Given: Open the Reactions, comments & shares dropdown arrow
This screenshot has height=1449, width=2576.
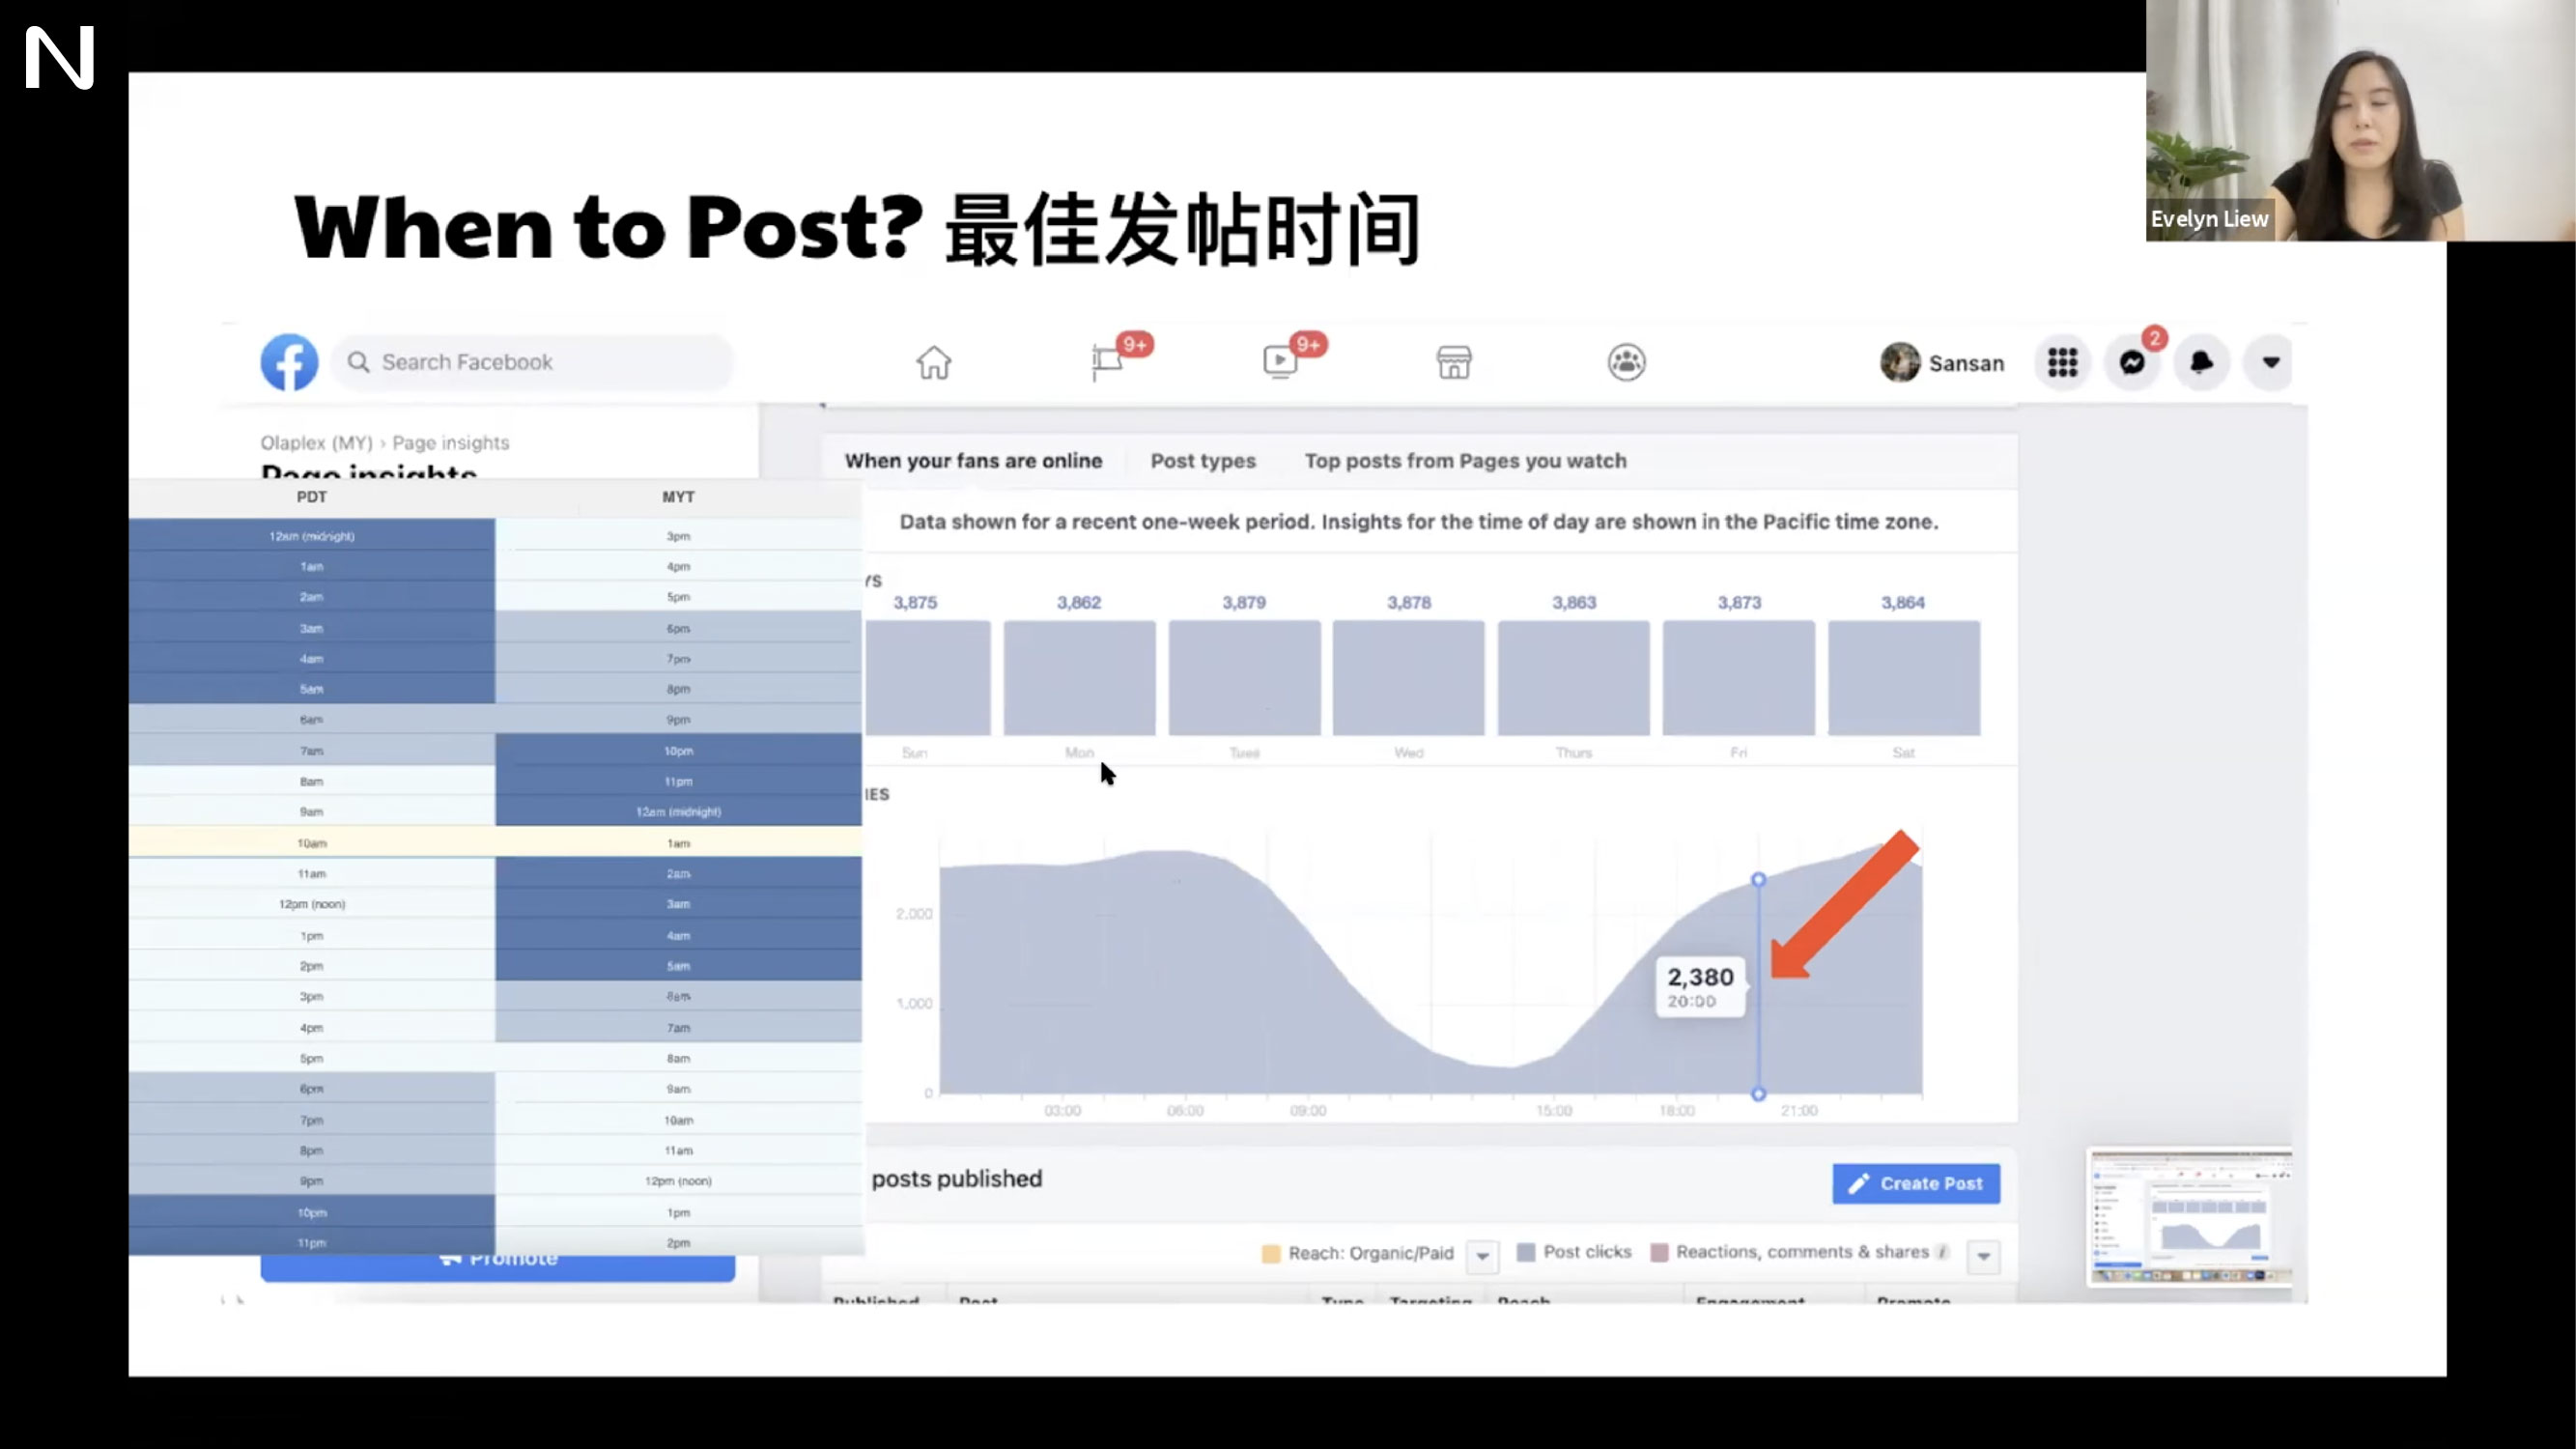Looking at the screenshot, I should pyautogui.click(x=1983, y=1255).
